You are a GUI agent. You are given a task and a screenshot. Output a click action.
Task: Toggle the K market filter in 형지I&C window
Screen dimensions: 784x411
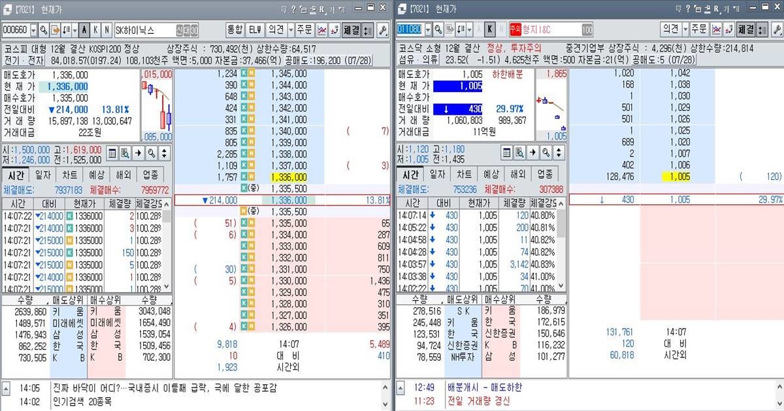click(x=490, y=30)
